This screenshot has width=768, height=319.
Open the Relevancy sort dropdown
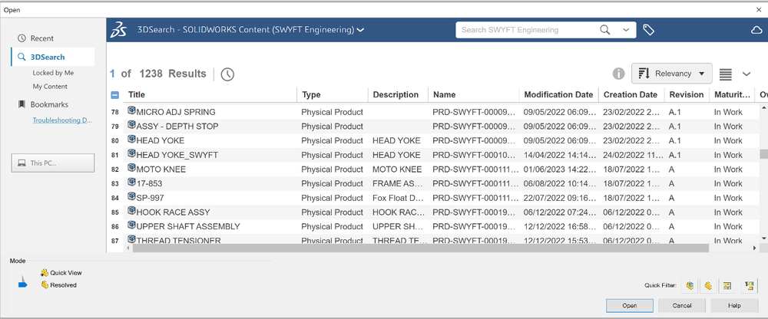coord(671,74)
